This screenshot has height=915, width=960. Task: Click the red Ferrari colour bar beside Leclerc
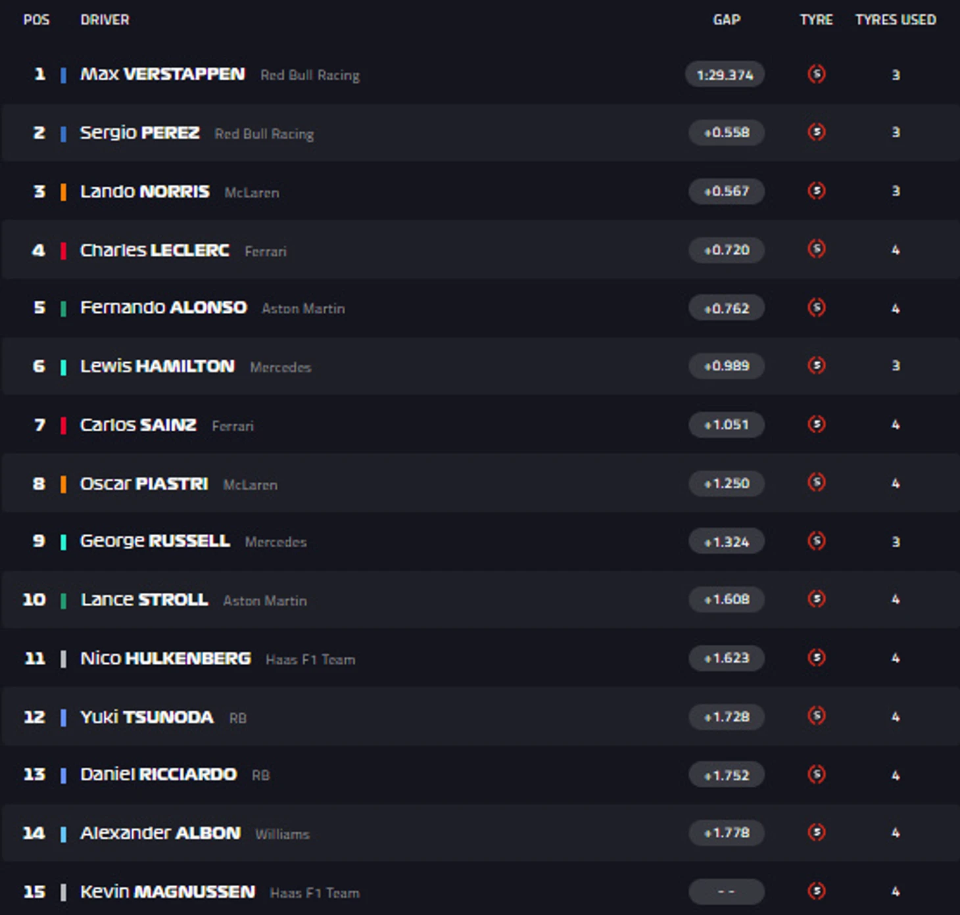(x=63, y=250)
